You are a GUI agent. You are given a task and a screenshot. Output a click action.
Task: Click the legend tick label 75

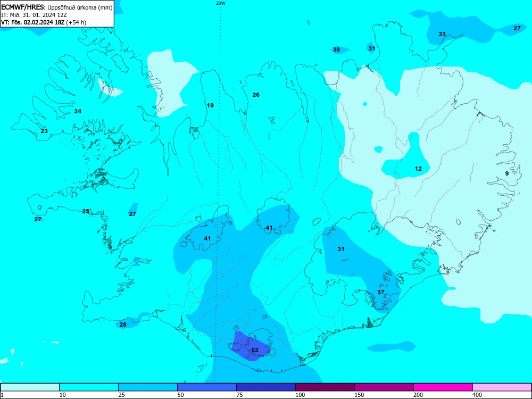point(240,395)
